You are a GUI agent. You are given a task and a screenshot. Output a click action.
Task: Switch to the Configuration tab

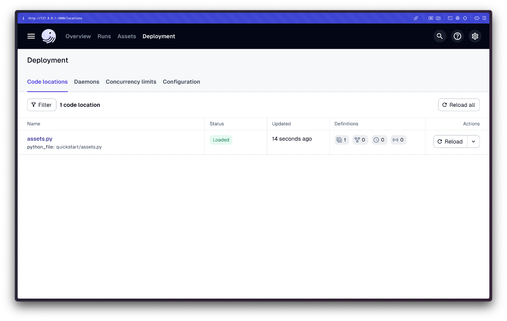pos(181,82)
